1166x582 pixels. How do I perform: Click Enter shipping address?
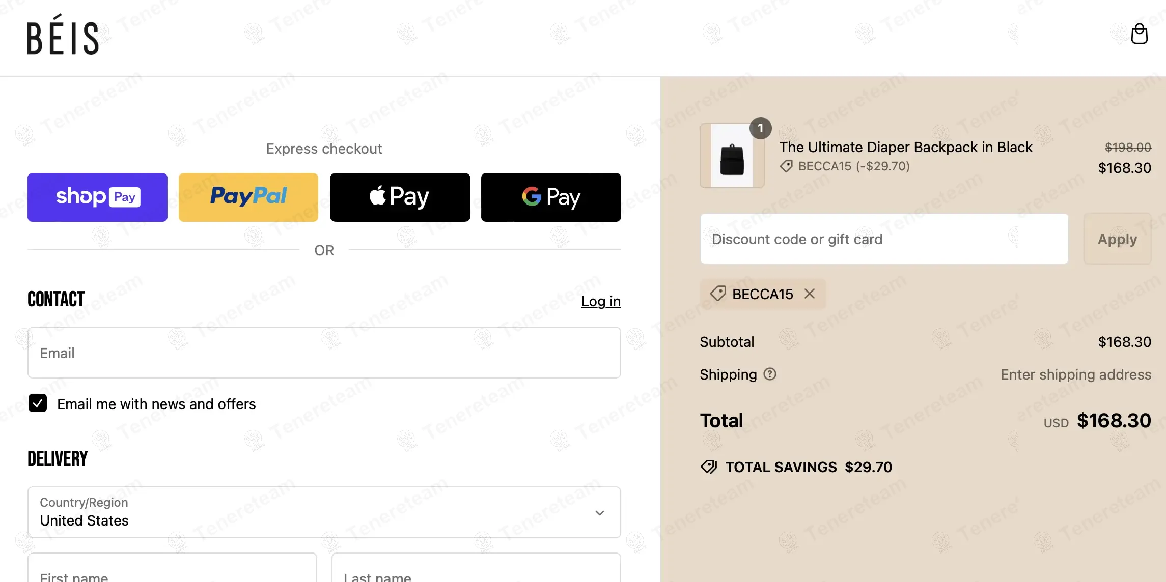click(x=1075, y=374)
